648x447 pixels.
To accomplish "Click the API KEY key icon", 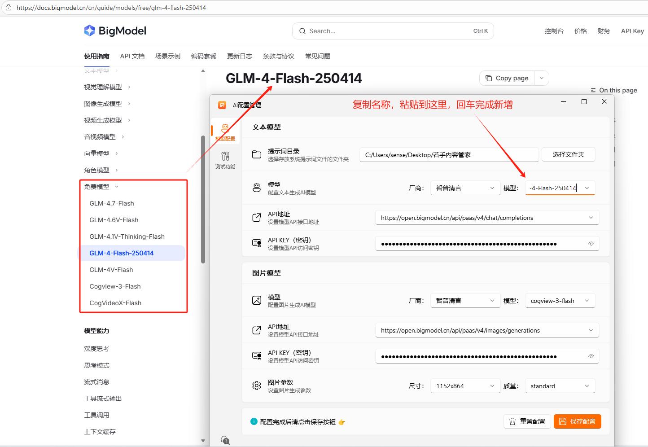I will point(256,243).
